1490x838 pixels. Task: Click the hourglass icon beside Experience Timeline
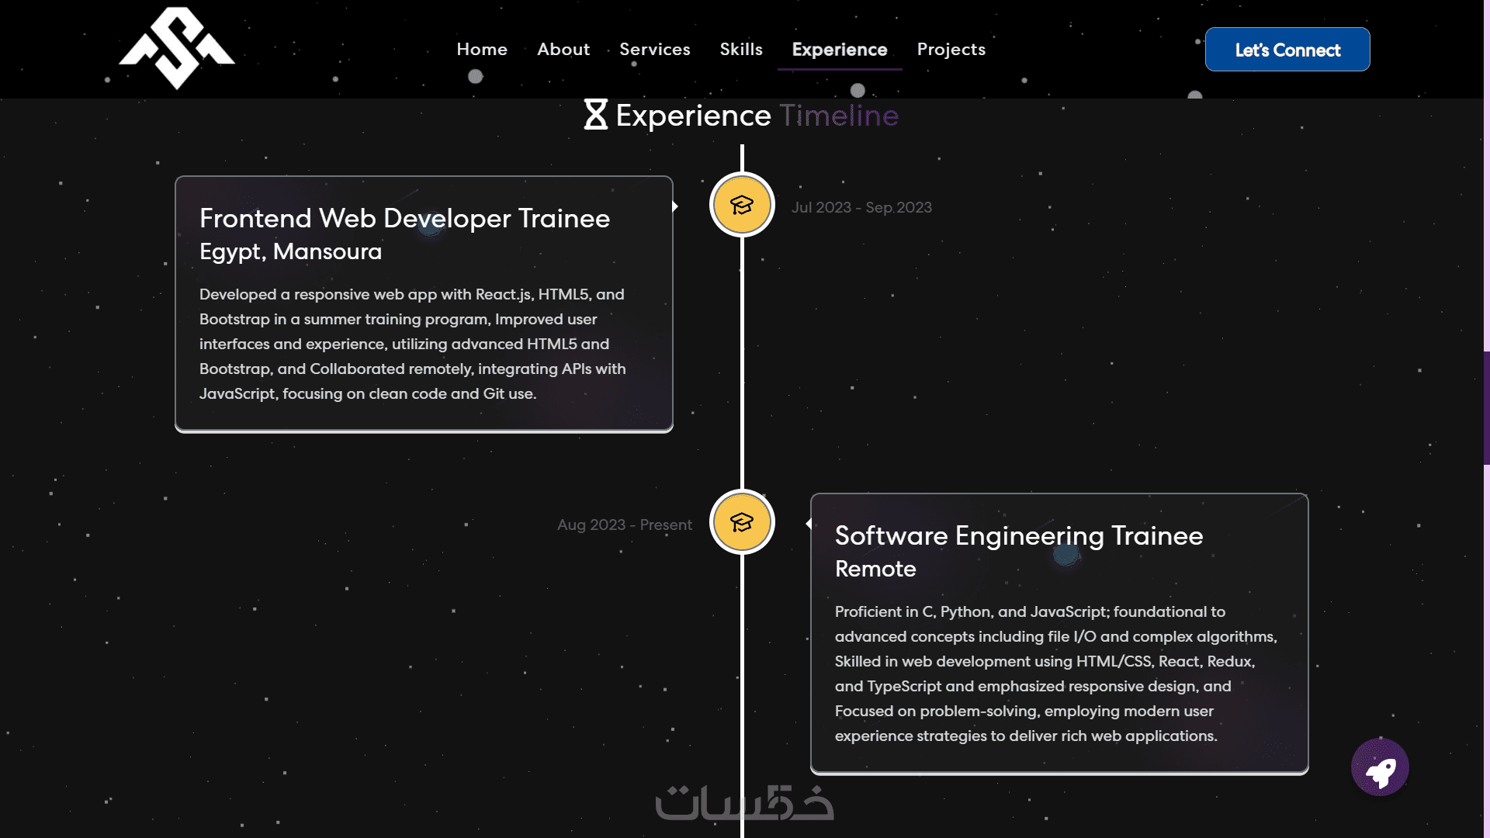[x=595, y=115]
